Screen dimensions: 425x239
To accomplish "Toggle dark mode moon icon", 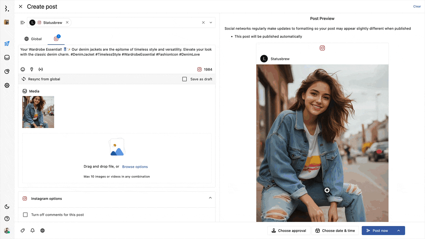I will [7, 207].
